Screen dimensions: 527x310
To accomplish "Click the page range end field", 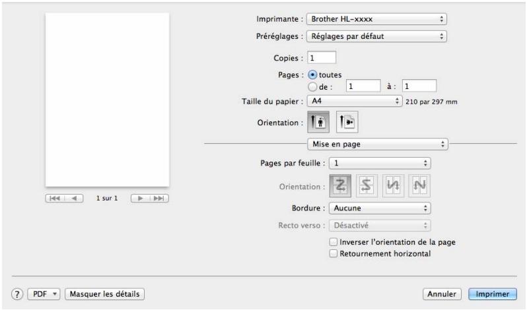I will [419, 86].
